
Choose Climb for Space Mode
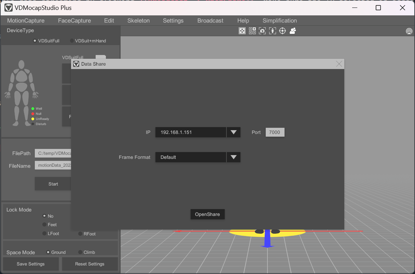pos(86,252)
